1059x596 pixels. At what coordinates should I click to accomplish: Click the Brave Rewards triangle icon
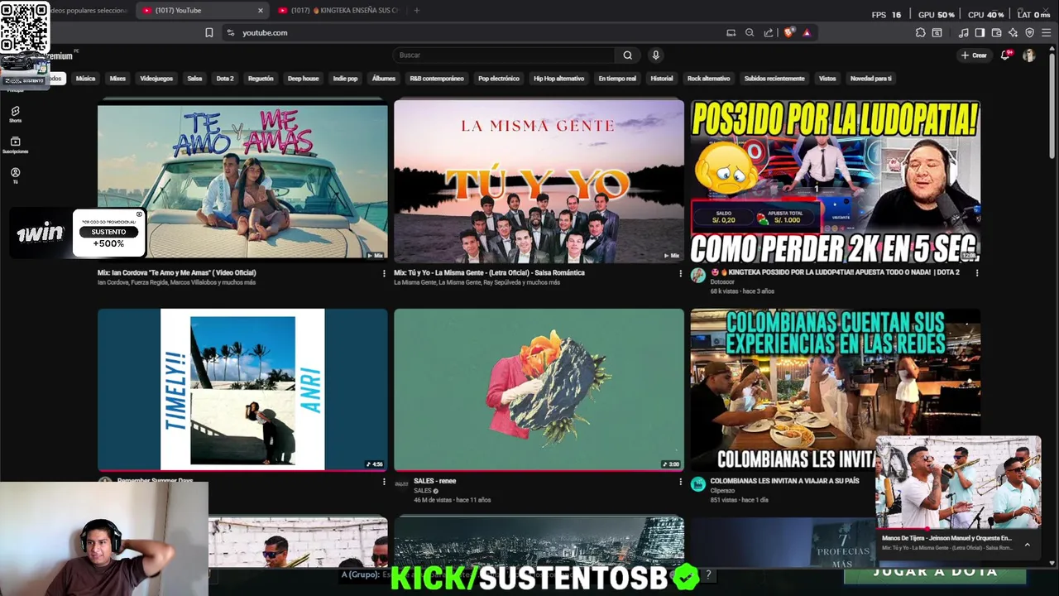coord(807,32)
